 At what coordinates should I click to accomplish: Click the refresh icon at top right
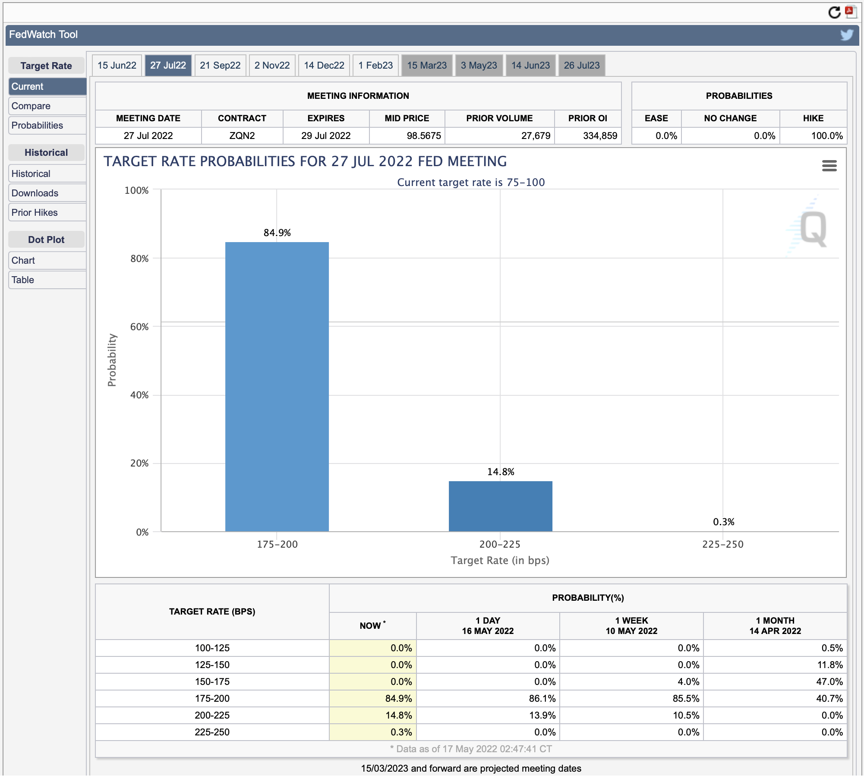click(x=834, y=13)
